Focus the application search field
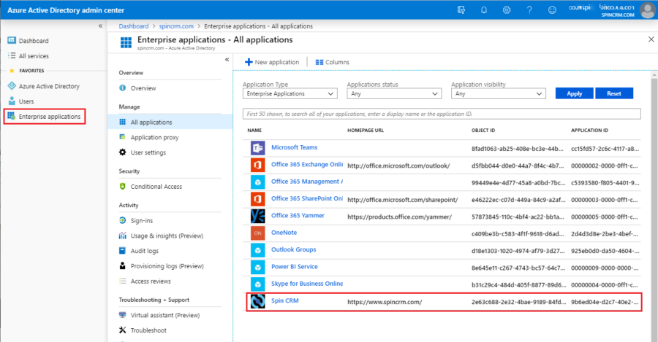 [442, 114]
